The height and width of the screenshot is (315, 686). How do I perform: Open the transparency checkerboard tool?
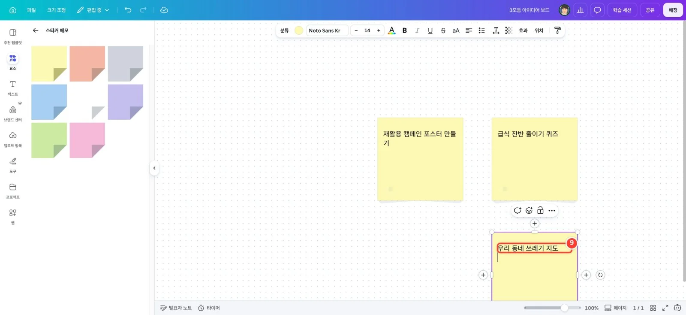508,30
